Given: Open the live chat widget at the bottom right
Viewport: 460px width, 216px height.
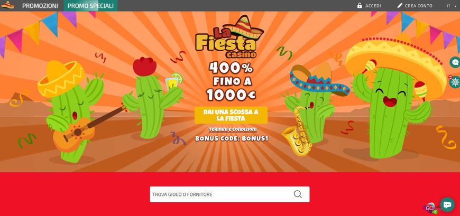Looking at the screenshot, I should coord(447,204).
